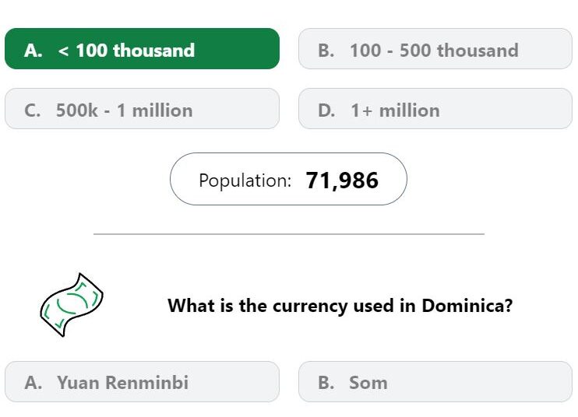Image resolution: width=578 pixels, height=417 pixels.
Task: Click the bold 71,986 population number
Action: coord(342,180)
